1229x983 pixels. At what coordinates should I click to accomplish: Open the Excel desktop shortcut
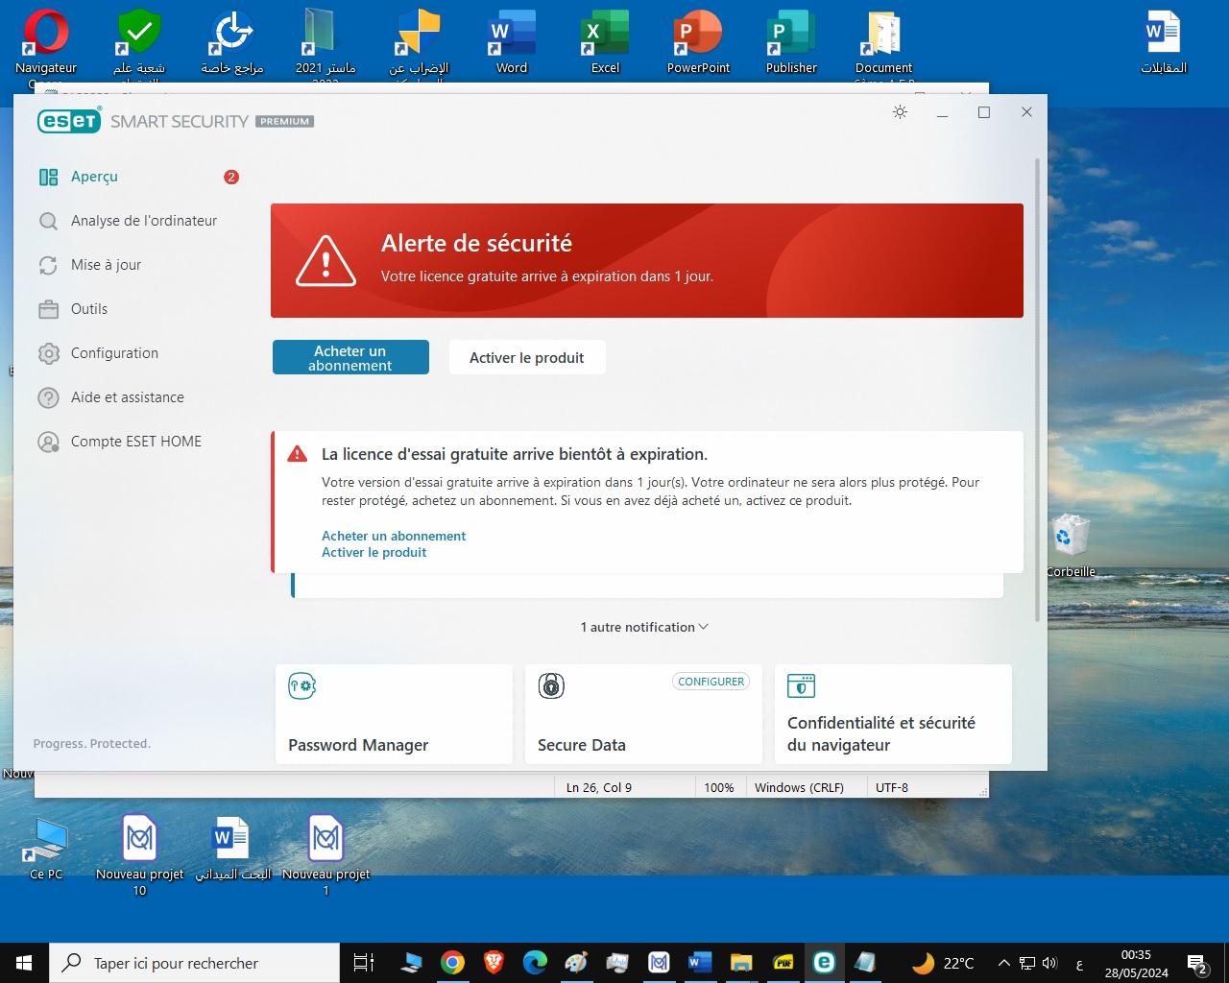[605, 41]
